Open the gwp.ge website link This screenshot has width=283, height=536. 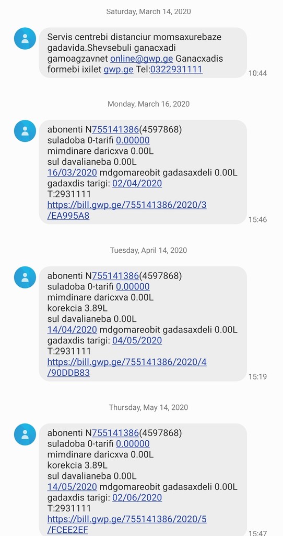tap(119, 70)
